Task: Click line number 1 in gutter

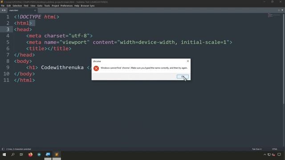Action: 8,17
